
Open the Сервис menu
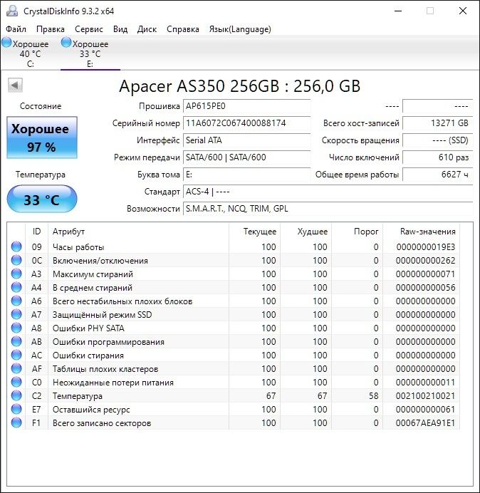click(88, 29)
